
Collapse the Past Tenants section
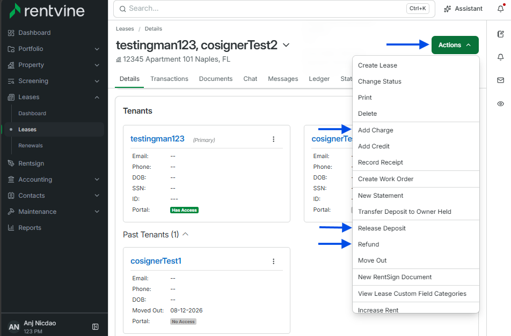coord(185,234)
